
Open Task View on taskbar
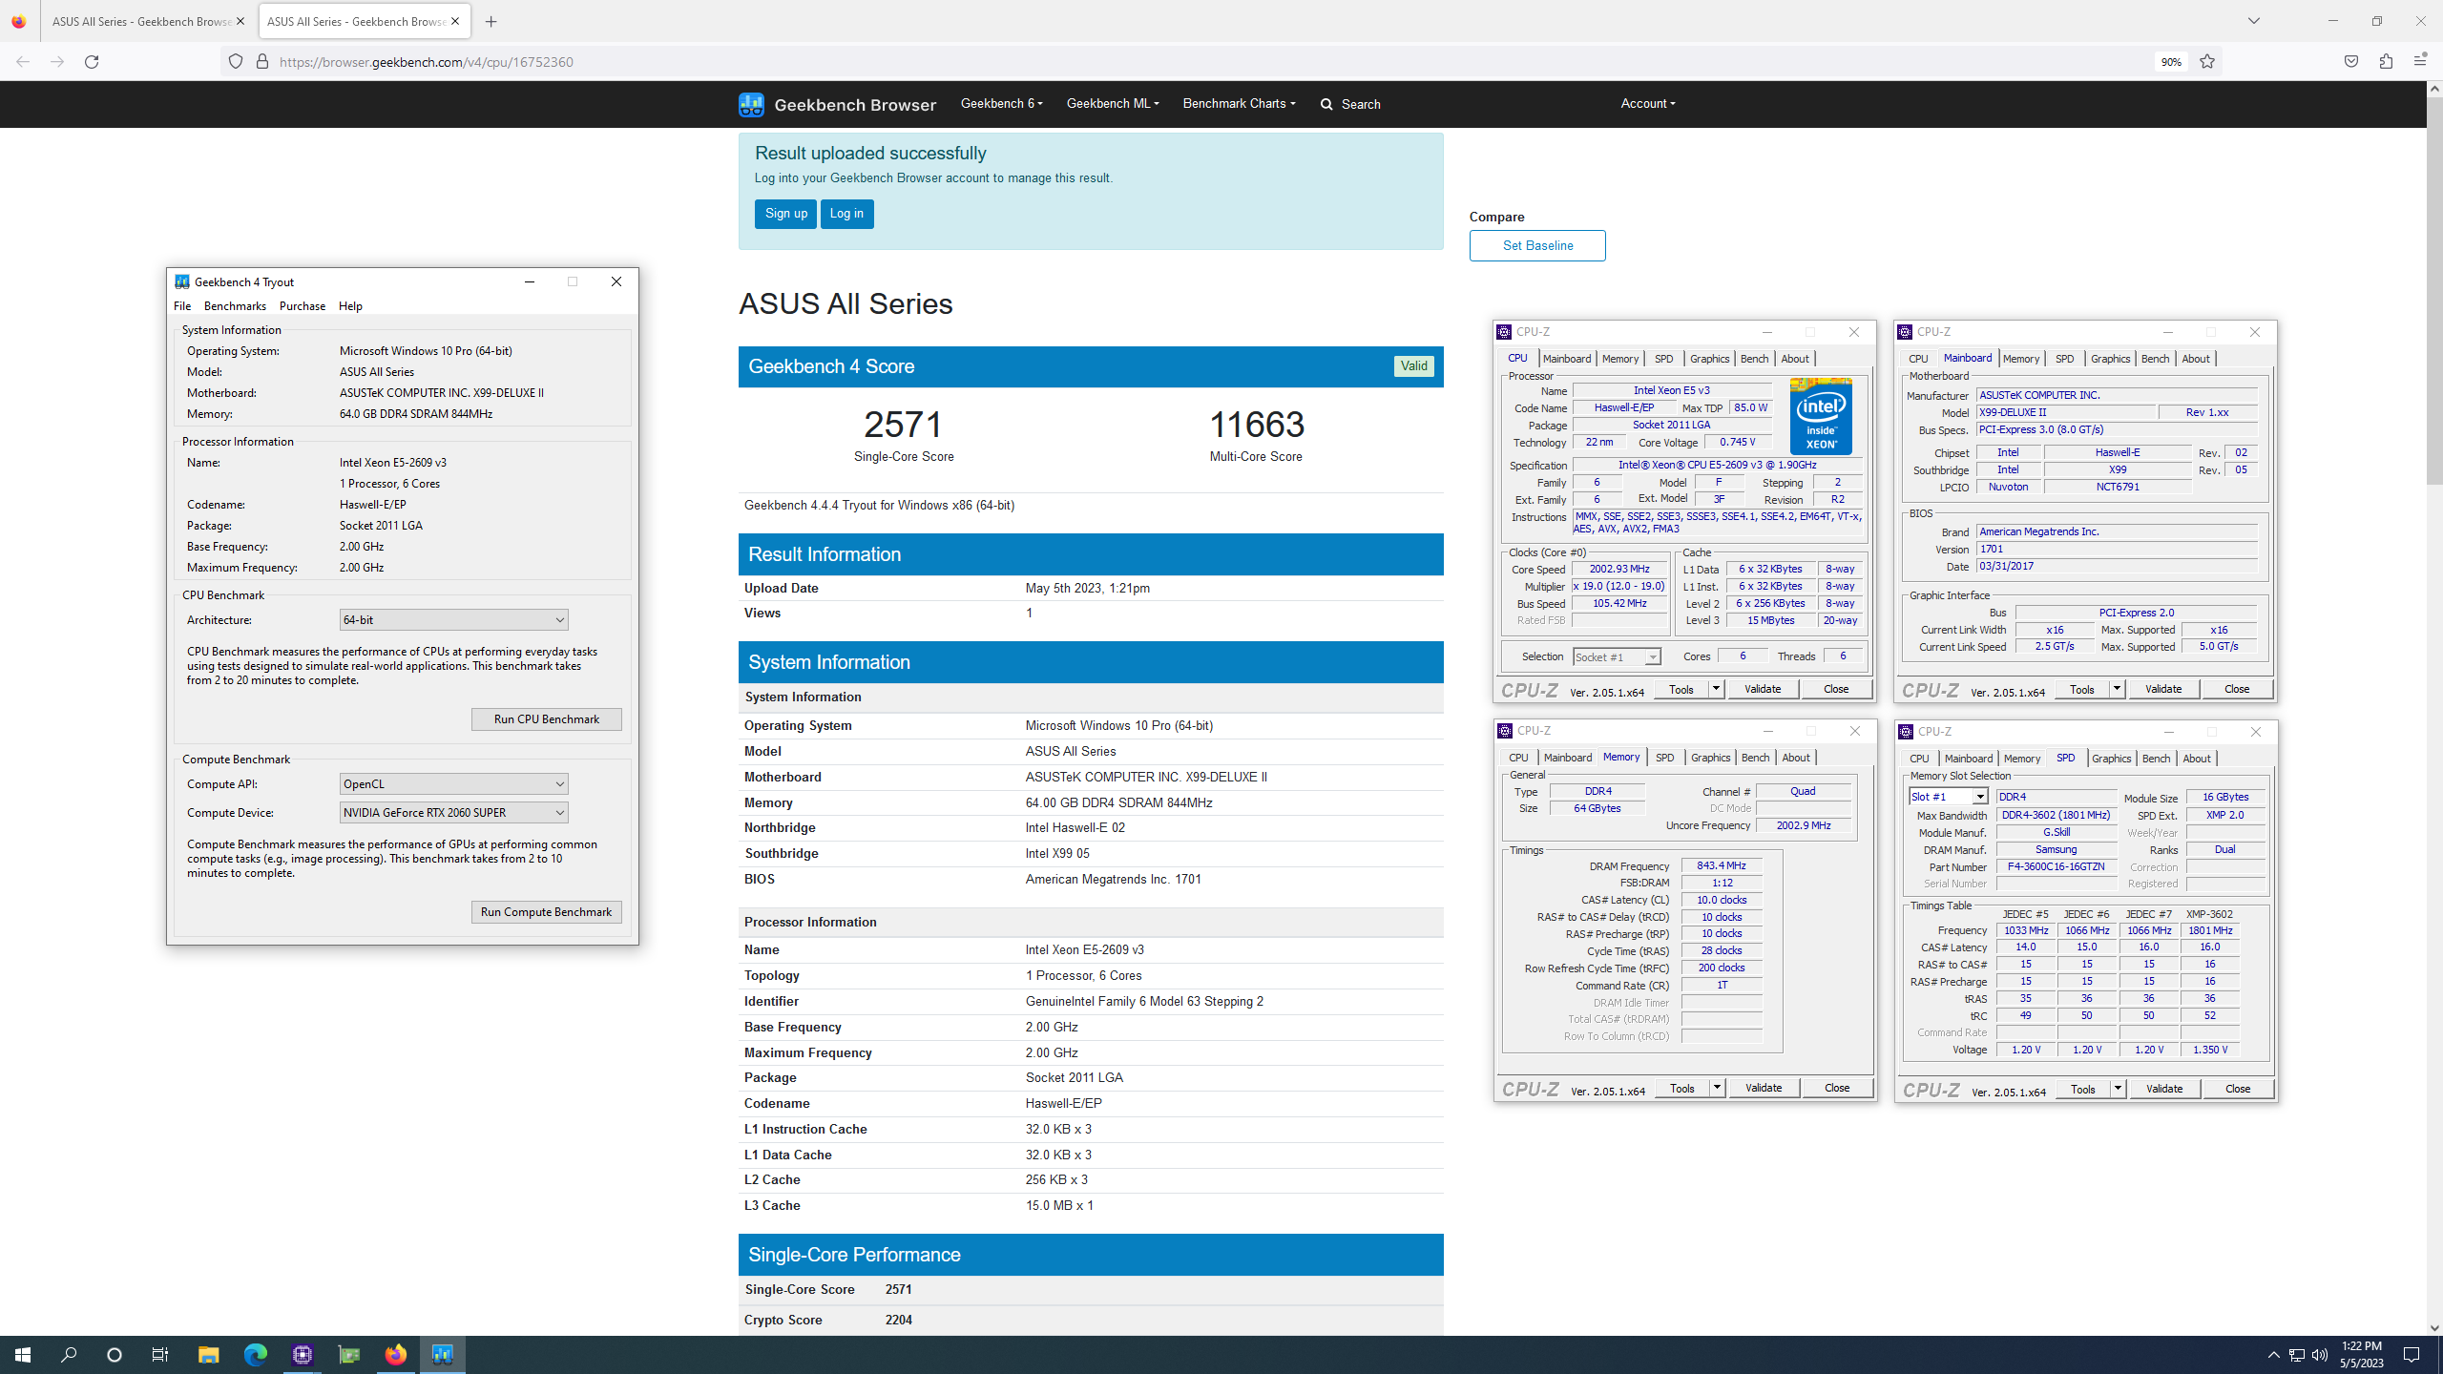point(160,1355)
